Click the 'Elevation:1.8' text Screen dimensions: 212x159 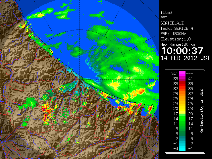click(176, 39)
